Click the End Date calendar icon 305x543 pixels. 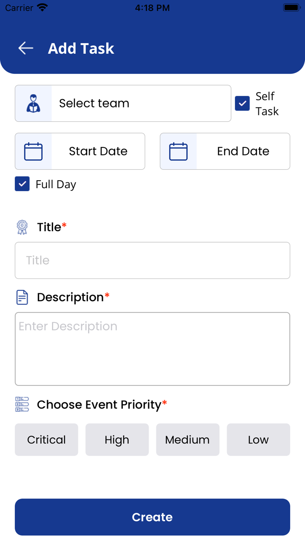tap(178, 151)
